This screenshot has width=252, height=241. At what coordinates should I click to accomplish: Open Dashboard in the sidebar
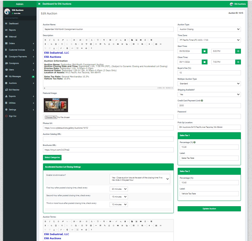(20, 24)
